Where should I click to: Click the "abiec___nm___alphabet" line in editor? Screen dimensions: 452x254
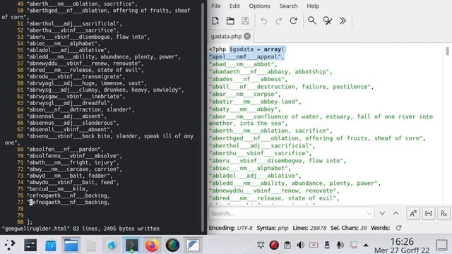250,168
